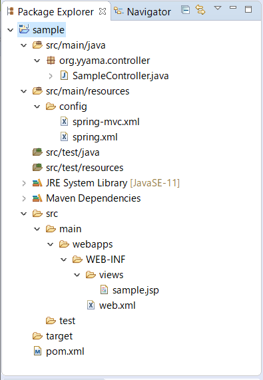Select 'org.yyama.controller' package name
The image size is (263, 380).
point(105,61)
